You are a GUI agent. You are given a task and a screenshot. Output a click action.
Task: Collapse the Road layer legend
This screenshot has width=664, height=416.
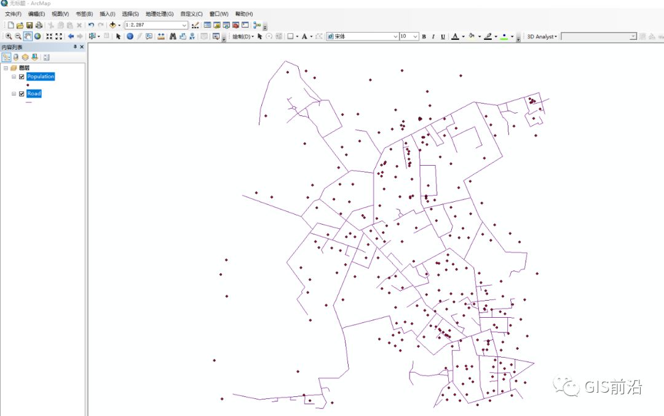[14, 94]
